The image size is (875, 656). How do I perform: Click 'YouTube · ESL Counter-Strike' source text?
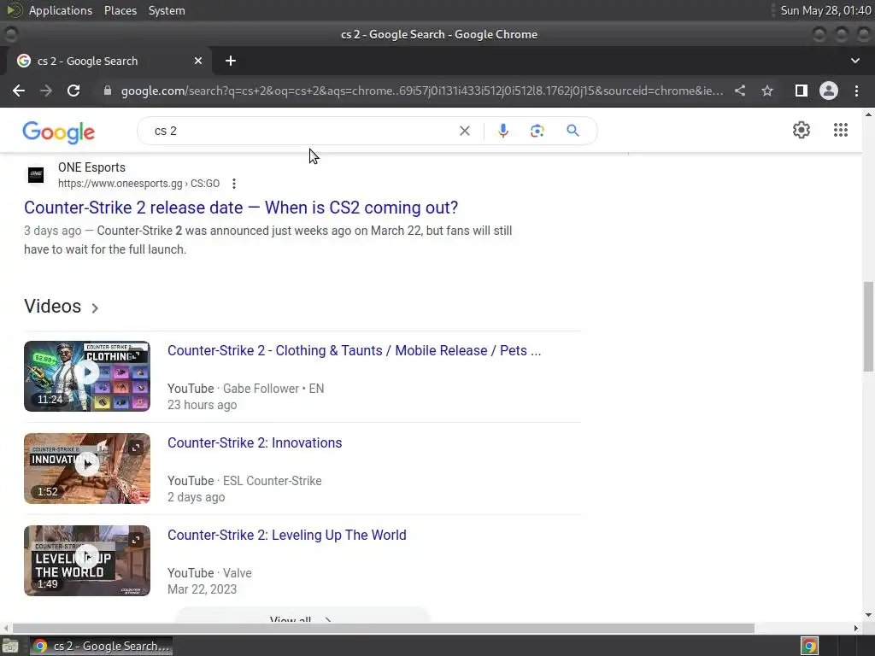click(244, 481)
